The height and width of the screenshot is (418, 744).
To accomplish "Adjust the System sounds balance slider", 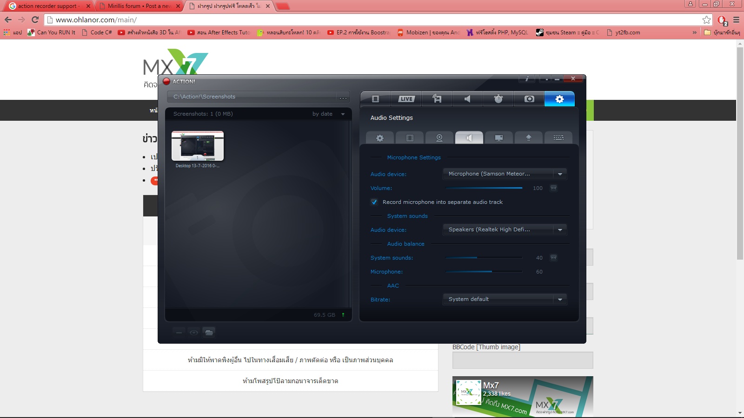I will (484, 258).
